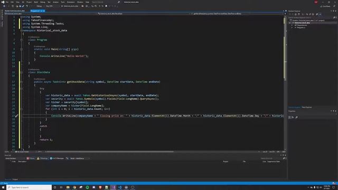Open the Window menu

pyautogui.click(x=80, y=2)
